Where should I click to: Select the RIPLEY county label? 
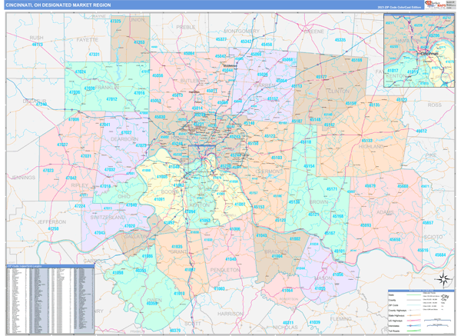pos(80,185)
